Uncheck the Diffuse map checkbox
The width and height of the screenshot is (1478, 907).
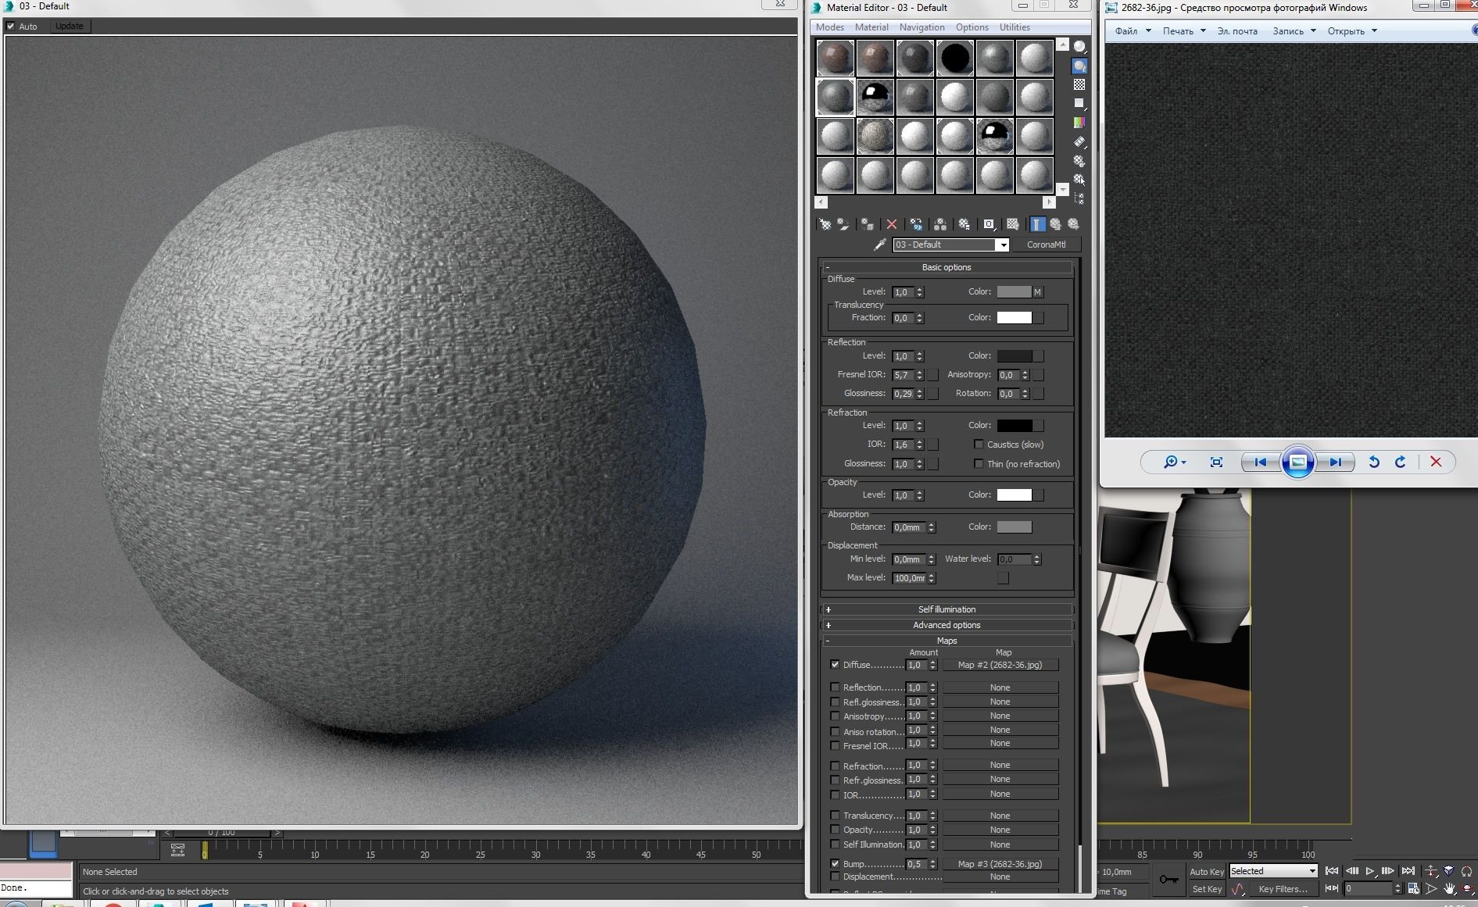click(835, 665)
